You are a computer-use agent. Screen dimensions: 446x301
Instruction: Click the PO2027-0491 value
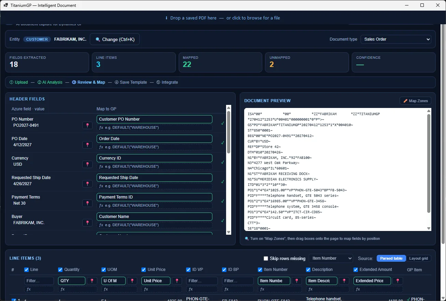[26, 125]
